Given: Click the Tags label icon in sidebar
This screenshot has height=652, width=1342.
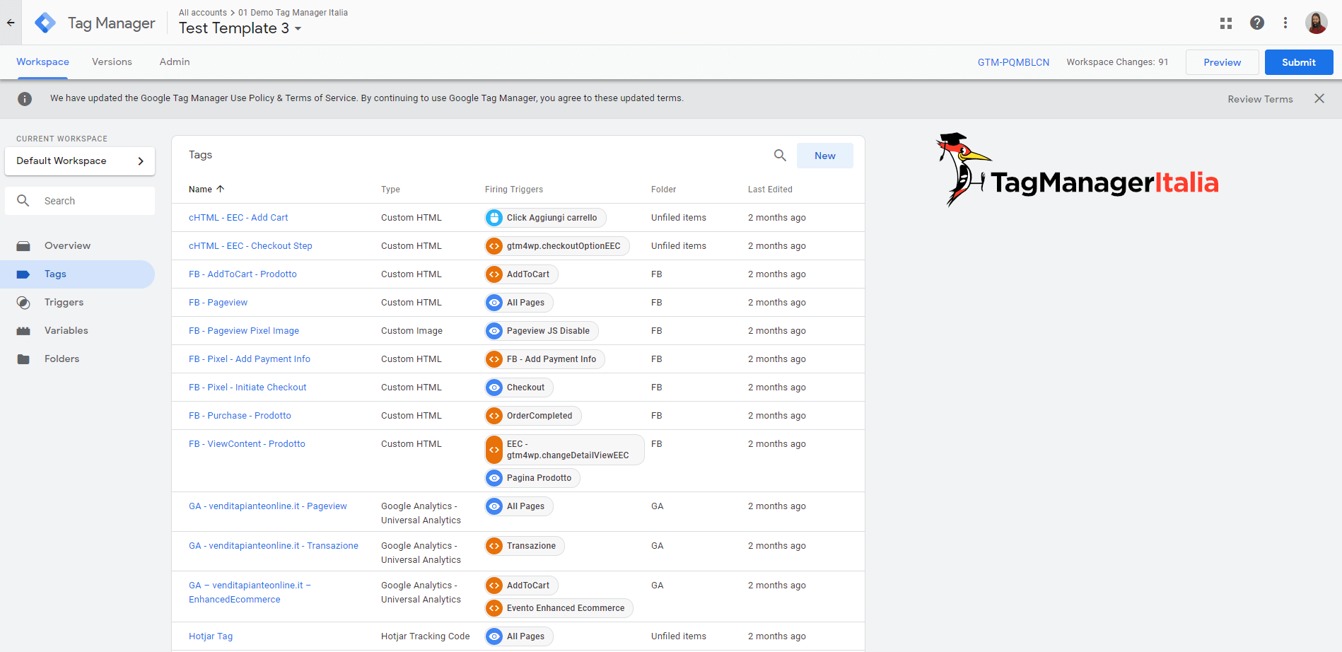Looking at the screenshot, I should (23, 274).
